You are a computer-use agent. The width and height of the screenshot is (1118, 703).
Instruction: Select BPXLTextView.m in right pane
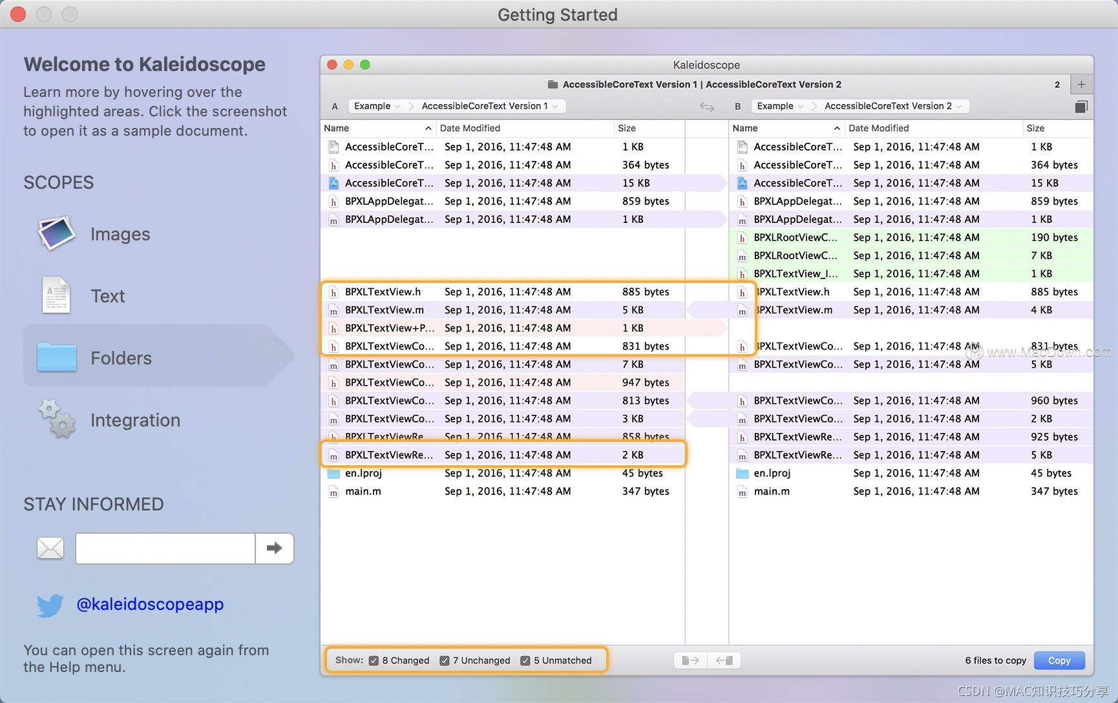coord(911,310)
